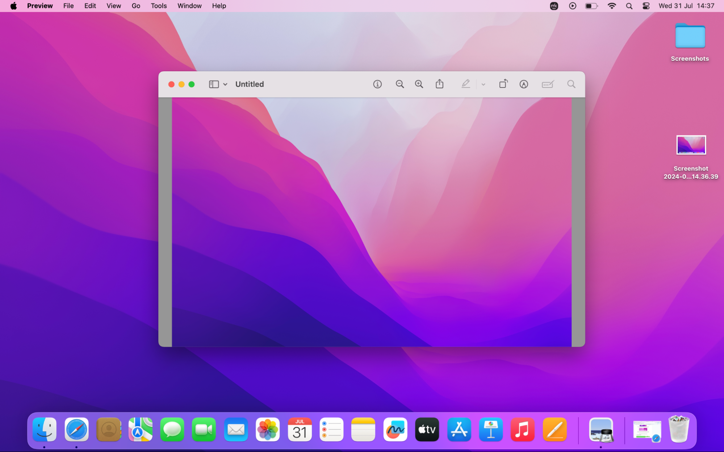The image size is (724, 452).
Task: Click the date and time in the menu bar
Action: tap(686, 6)
